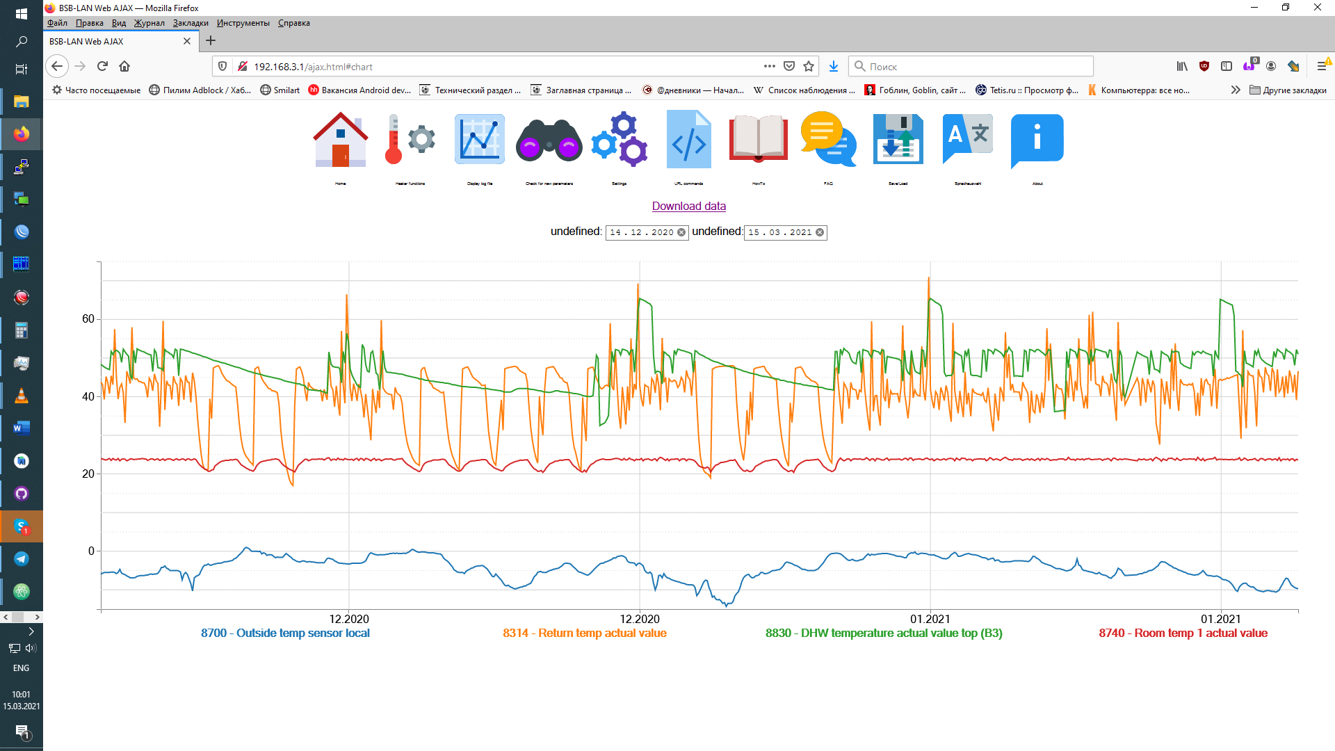Toggle the Return temp actual value series
The width and height of the screenshot is (1335, 751).
[585, 633]
